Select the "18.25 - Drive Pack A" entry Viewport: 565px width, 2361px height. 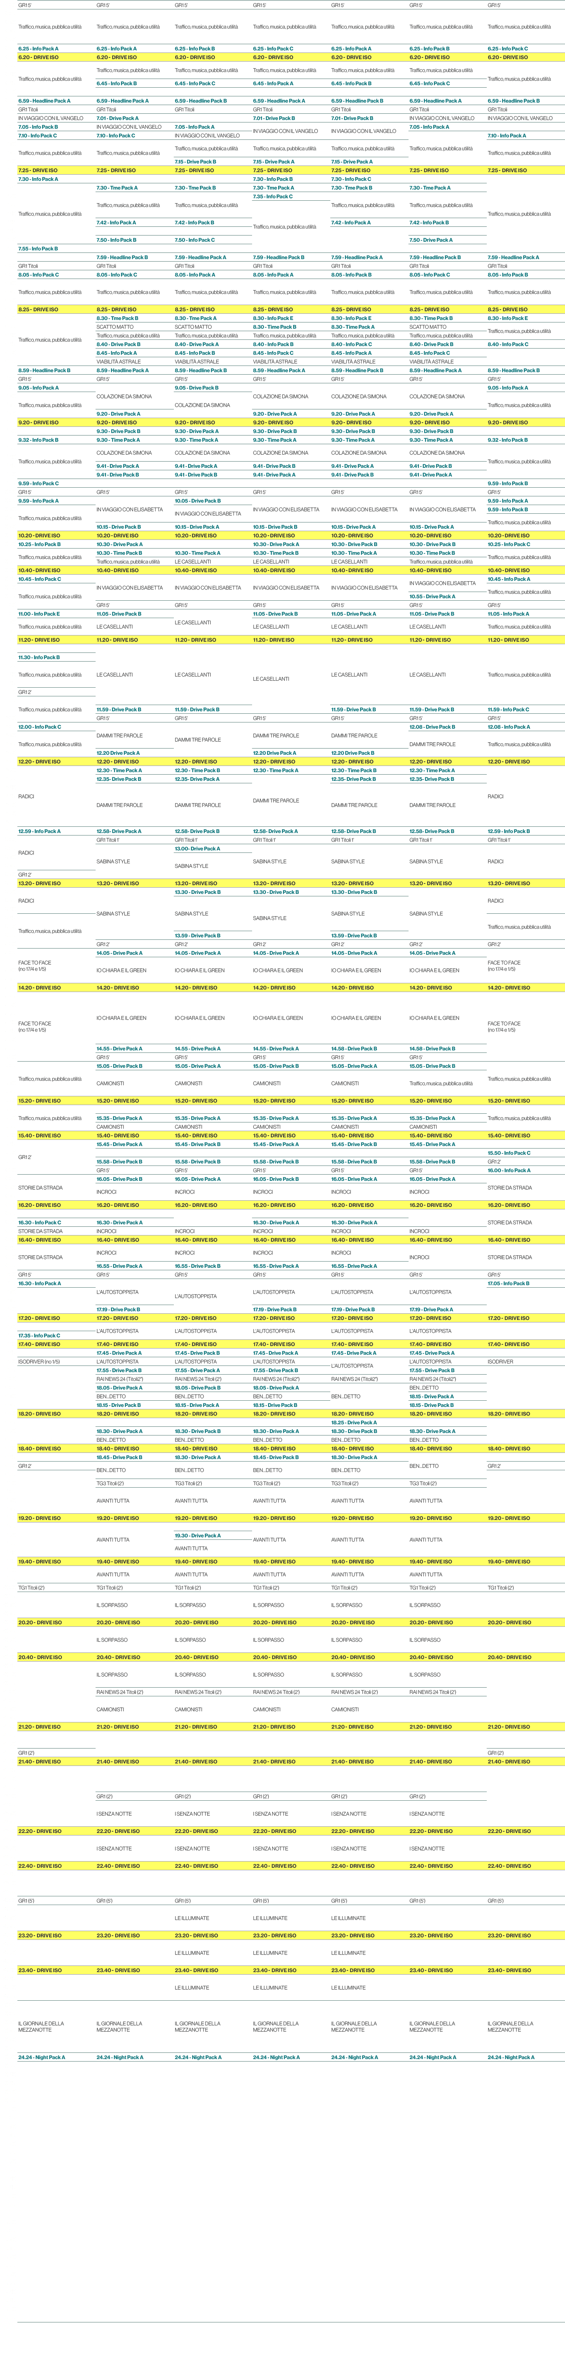coord(354,1423)
